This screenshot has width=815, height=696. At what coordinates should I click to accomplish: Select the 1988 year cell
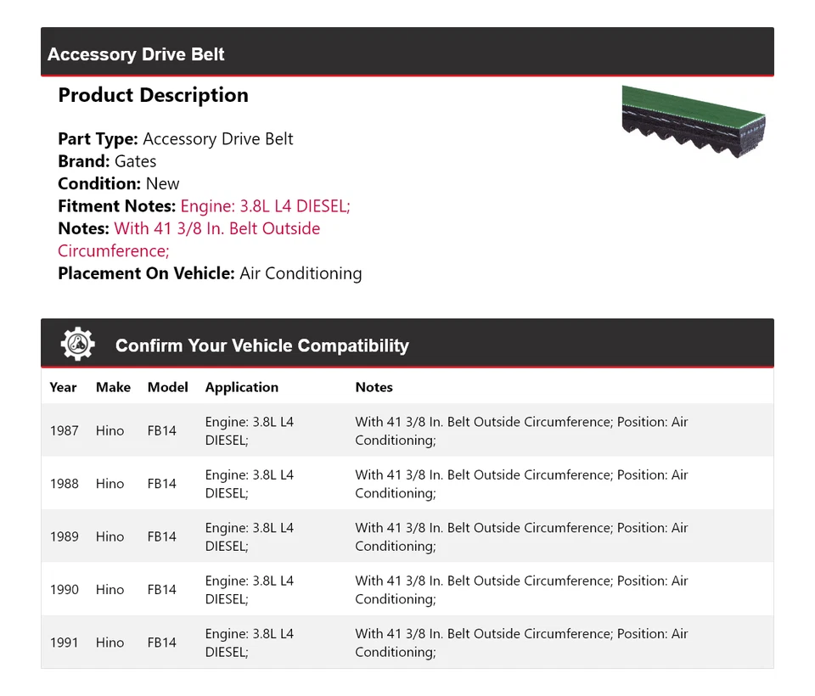coord(64,484)
